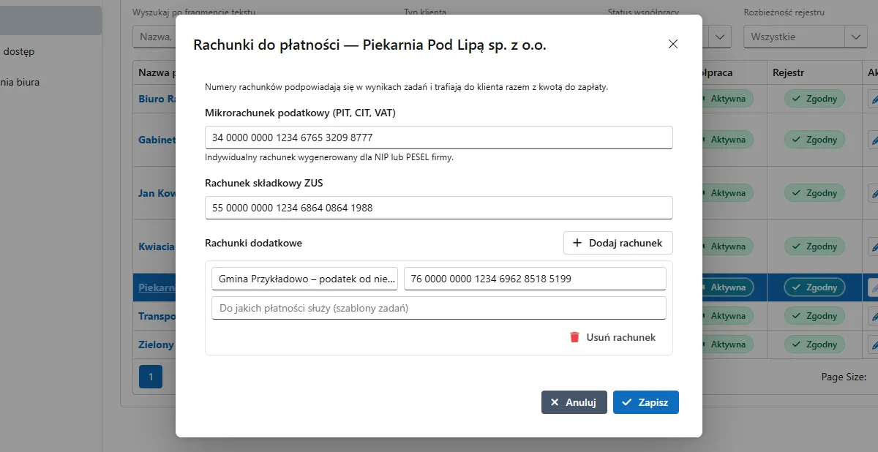Click the Aktywna badge in the Kwiacia row
Viewport: 878px width, 452px height.
point(727,246)
